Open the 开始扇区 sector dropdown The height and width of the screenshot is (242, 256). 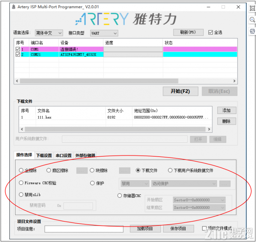click(199, 200)
